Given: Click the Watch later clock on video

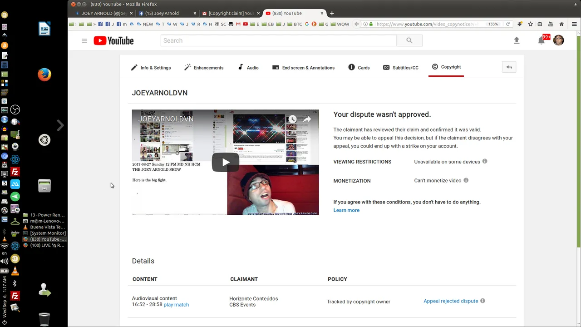Looking at the screenshot, I should (292, 119).
